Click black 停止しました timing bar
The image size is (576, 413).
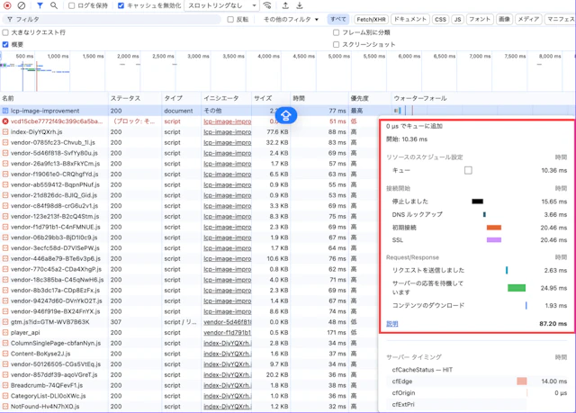click(477, 202)
